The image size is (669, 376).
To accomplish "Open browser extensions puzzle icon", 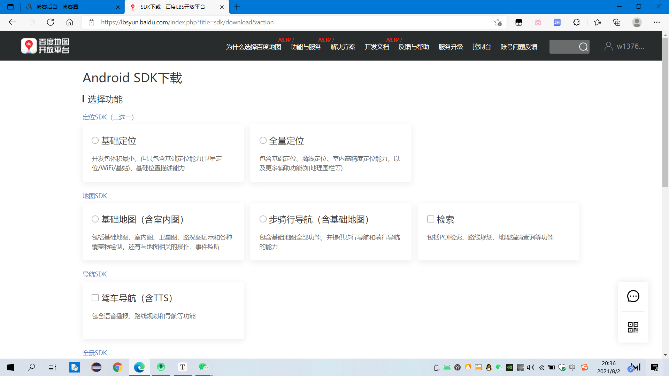I will 576,22.
